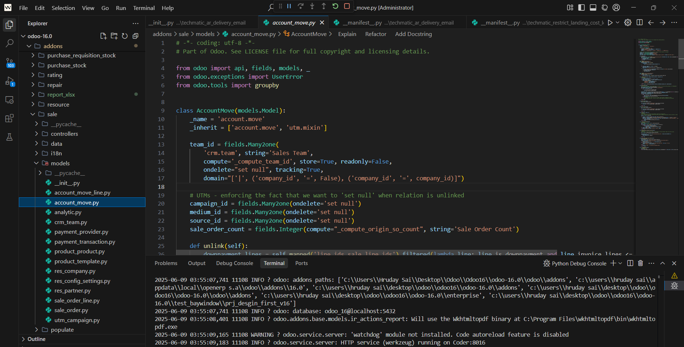This screenshot has width=684, height=347.
Task: Open the Extensions view
Action: (10, 118)
